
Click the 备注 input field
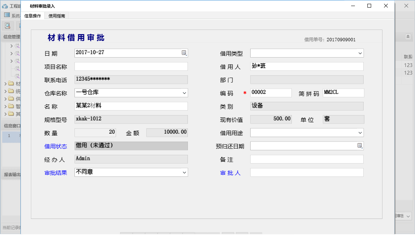click(x=307, y=159)
